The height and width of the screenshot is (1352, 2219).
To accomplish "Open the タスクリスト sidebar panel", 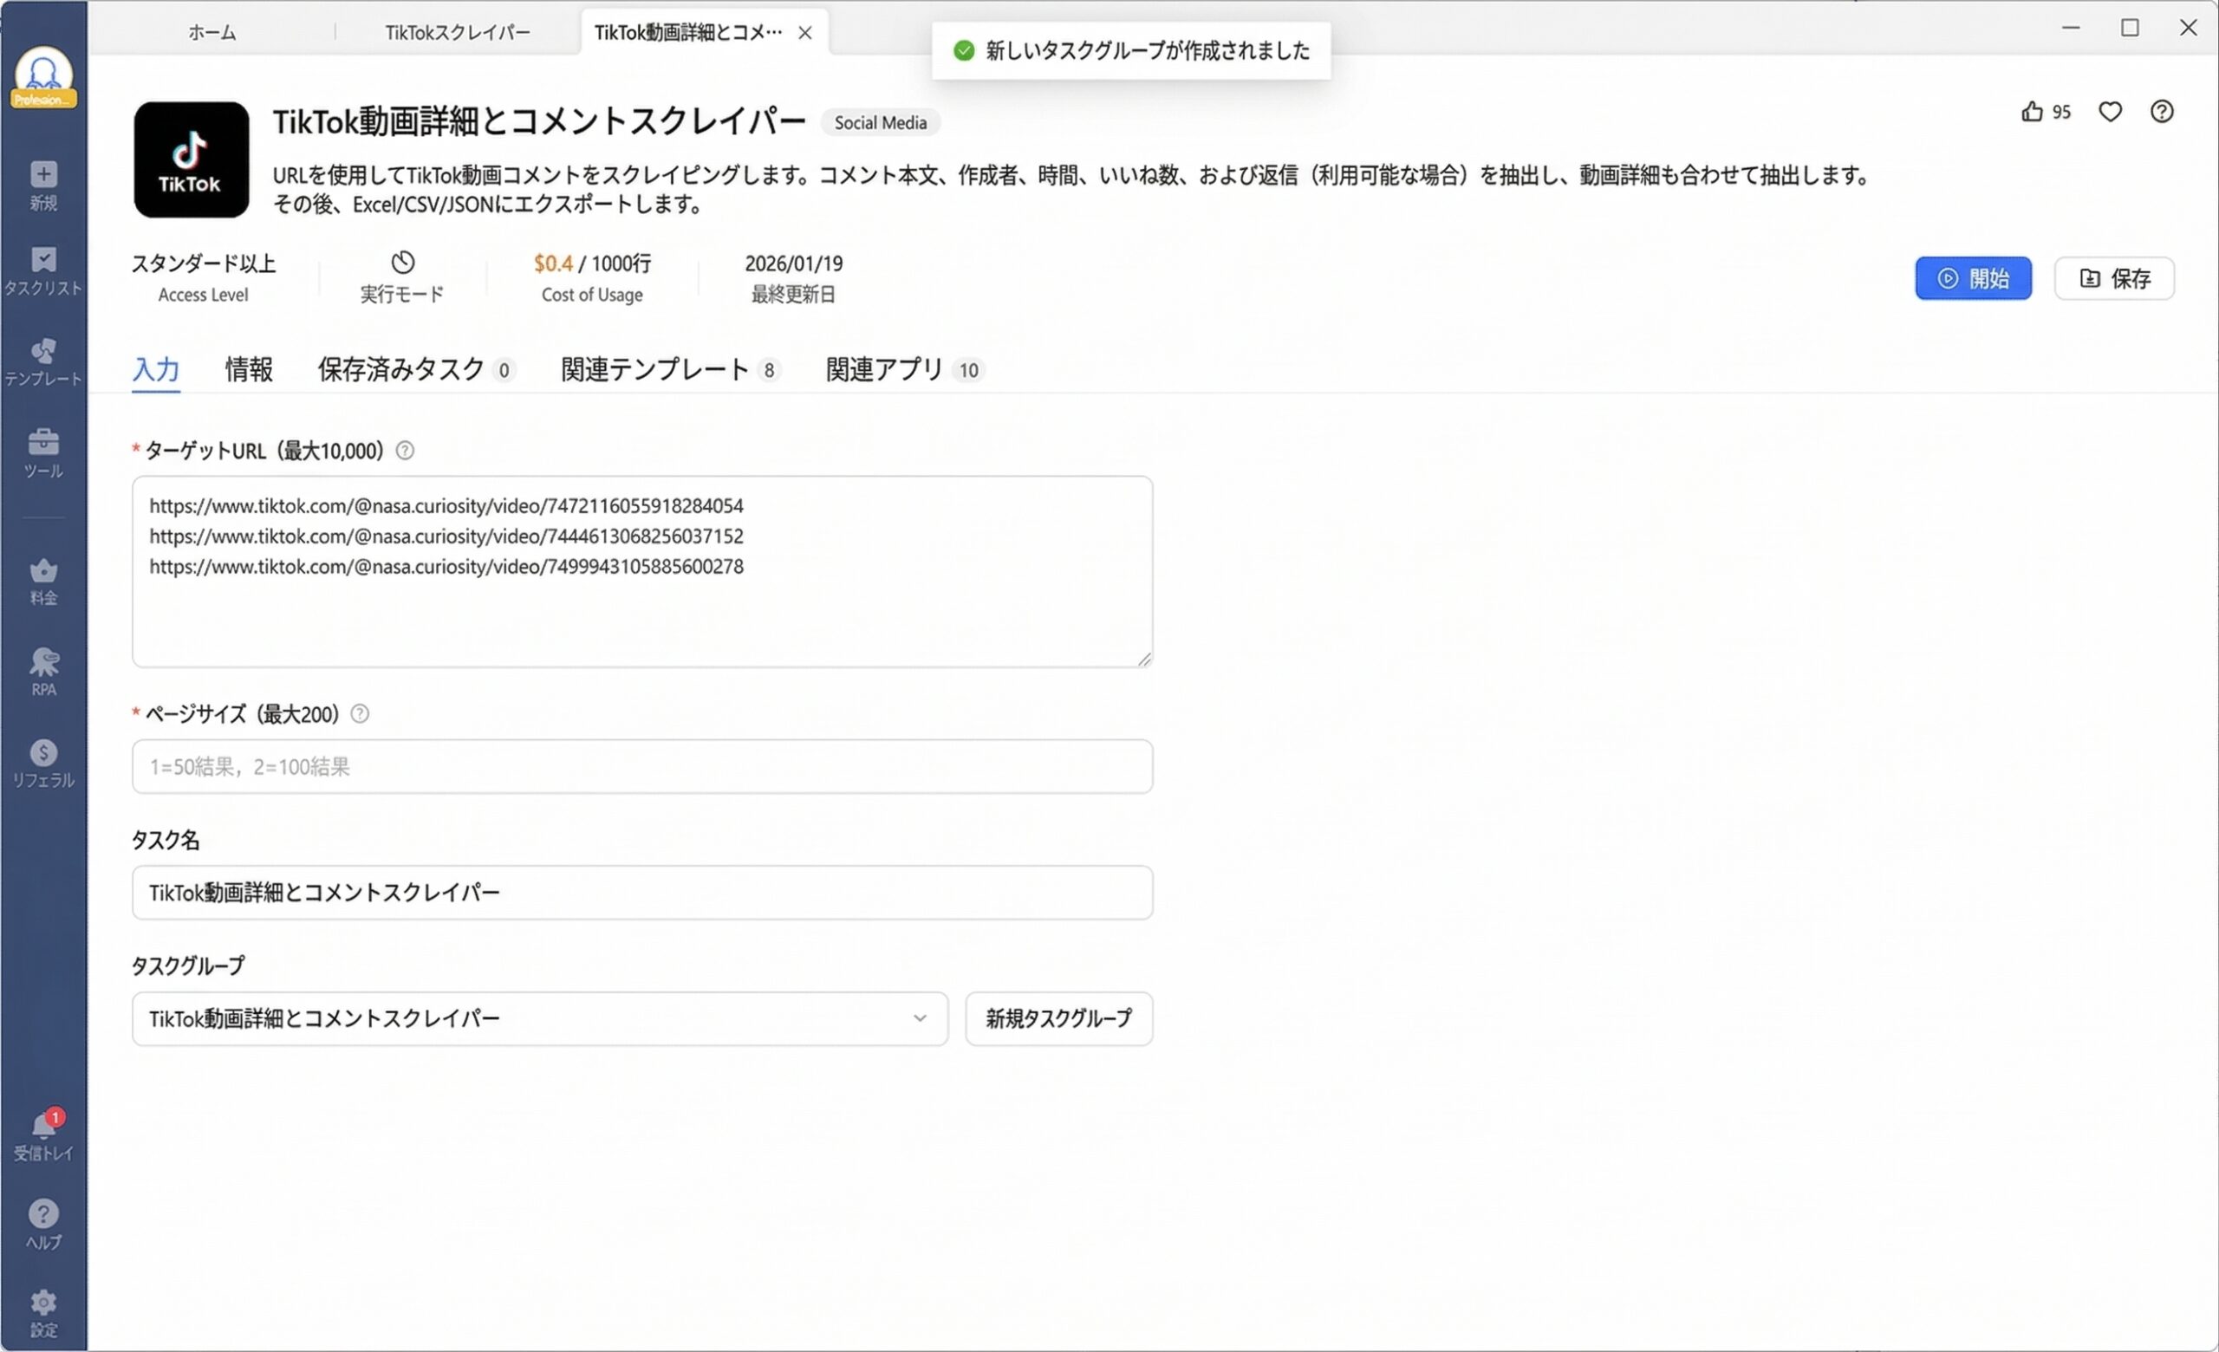I will point(42,270).
